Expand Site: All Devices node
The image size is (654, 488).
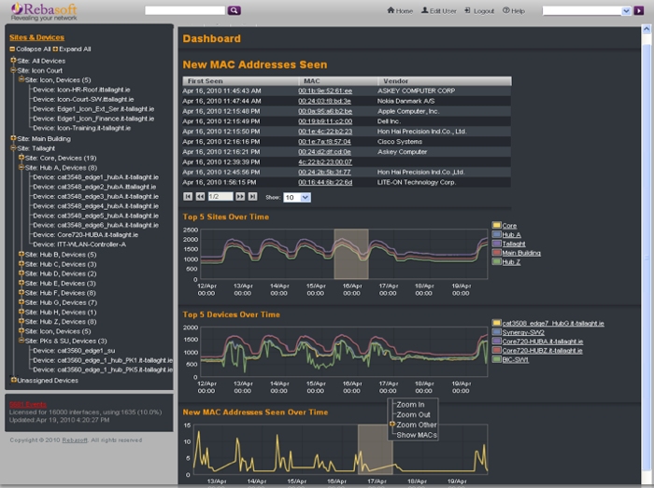click(x=13, y=61)
